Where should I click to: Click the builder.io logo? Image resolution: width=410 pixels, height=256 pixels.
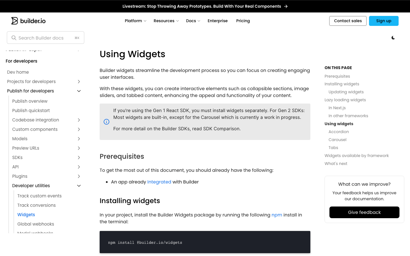(x=28, y=21)
